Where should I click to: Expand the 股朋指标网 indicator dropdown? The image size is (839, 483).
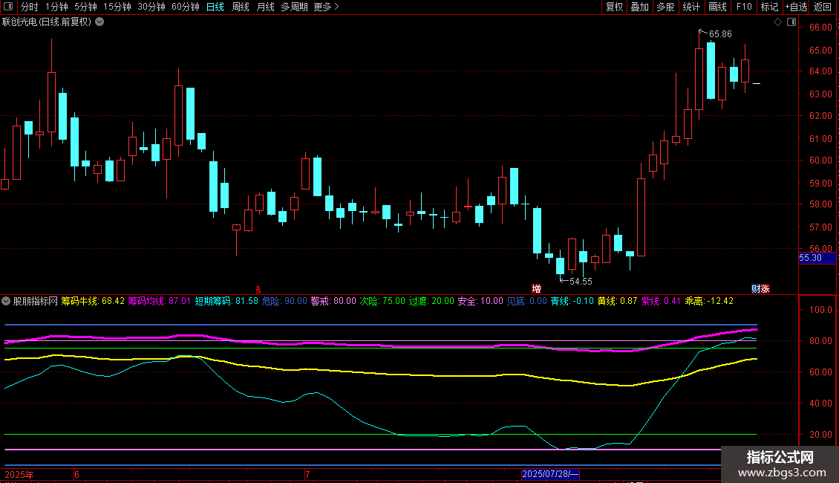(7, 301)
